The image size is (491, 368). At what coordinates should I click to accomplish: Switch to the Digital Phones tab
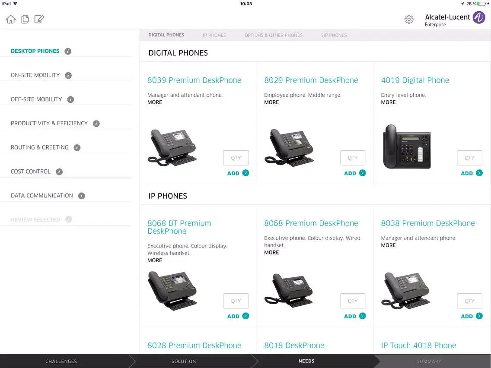166,35
